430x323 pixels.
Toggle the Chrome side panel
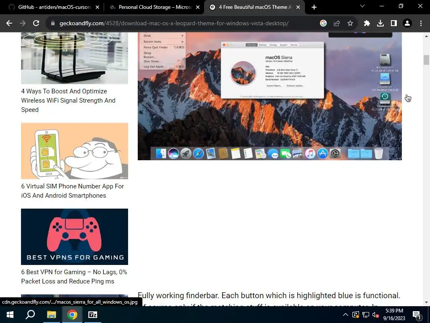(x=394, y=24)
